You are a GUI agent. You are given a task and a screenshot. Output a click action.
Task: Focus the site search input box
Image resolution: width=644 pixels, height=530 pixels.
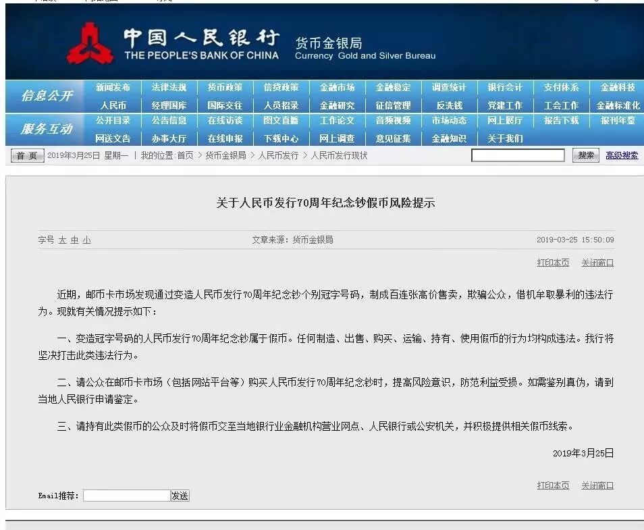518,155
